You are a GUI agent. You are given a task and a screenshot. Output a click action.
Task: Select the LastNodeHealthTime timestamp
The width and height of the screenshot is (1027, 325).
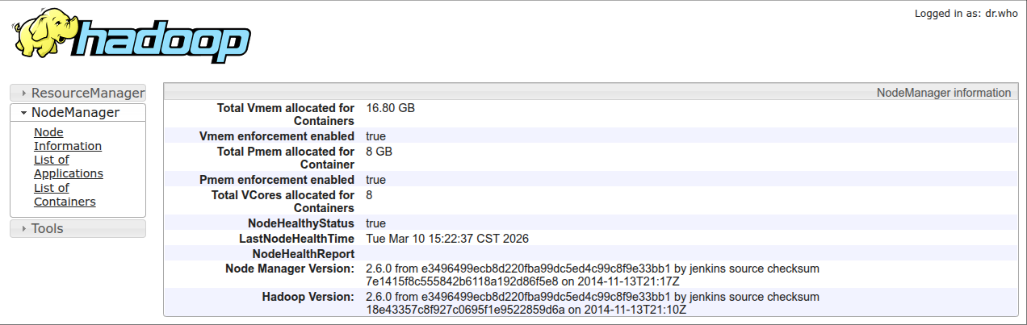tap(447, 239)
